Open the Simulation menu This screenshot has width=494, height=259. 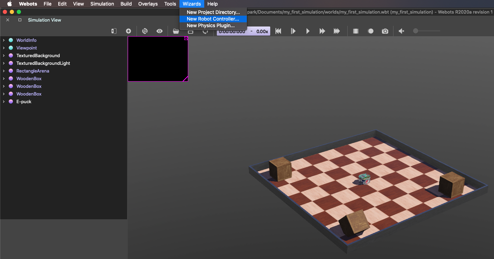tap(102, 4)
